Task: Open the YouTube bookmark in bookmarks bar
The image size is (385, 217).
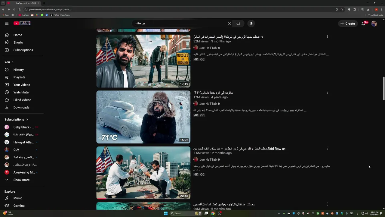Action: (x=24, y=15)
